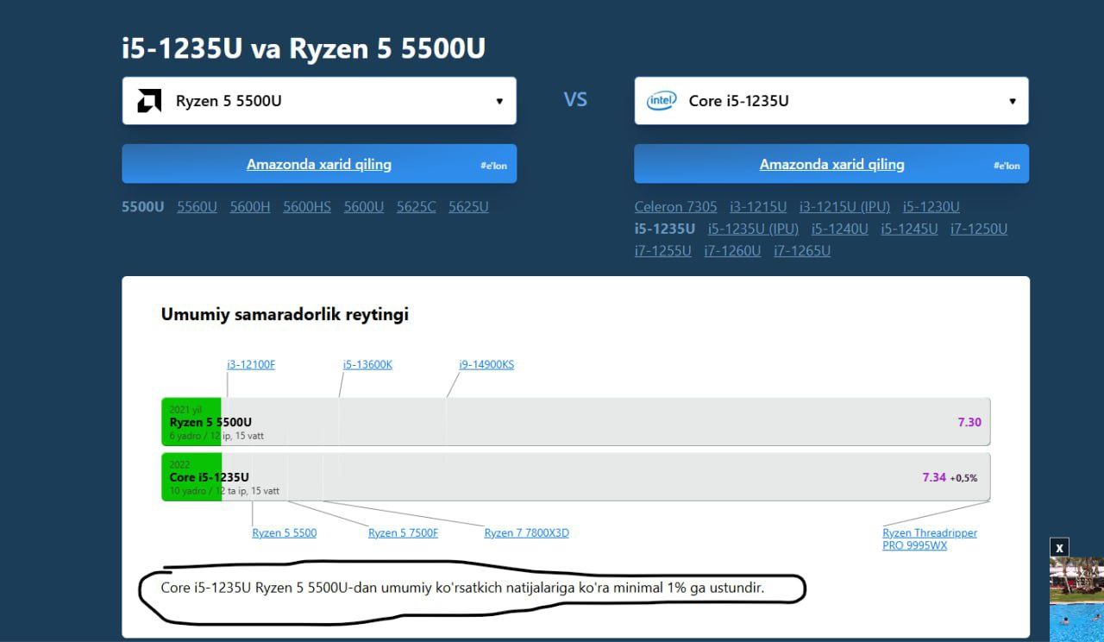Open the 5625C link
Viewport: 1104px width, 642px height.
(416, 206)
